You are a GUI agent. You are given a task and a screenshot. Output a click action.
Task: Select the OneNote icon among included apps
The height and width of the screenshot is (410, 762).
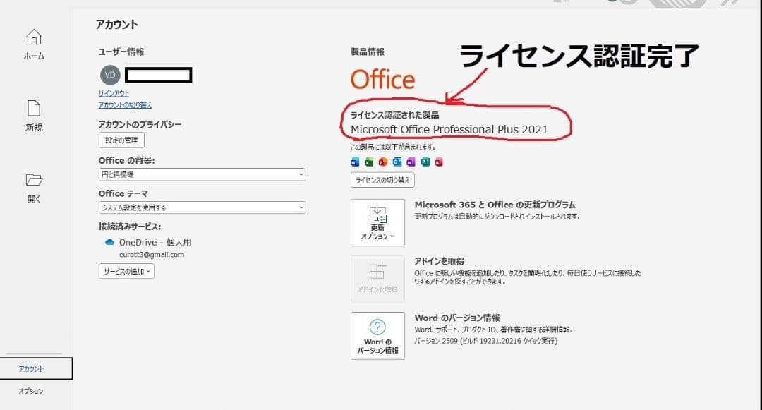click(x=411, y=162)
